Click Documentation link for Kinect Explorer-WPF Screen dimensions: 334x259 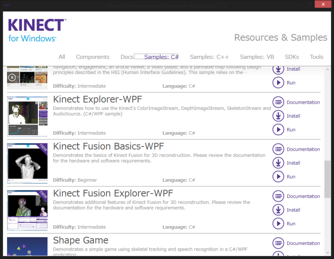click(303, 102)
